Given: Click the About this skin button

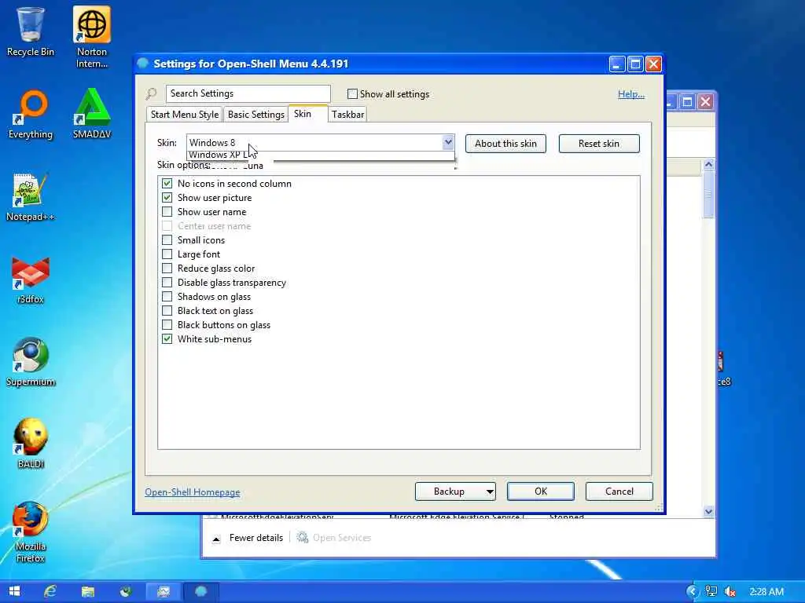Looking at the screenshot, I should click(x=505, y=144).
